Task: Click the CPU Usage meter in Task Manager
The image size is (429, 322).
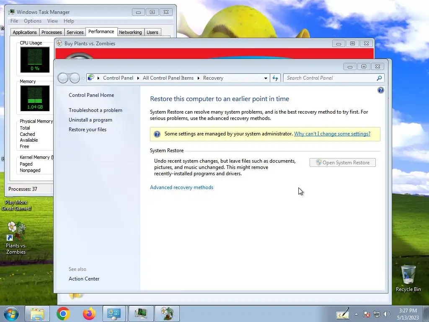Action: 35,60
